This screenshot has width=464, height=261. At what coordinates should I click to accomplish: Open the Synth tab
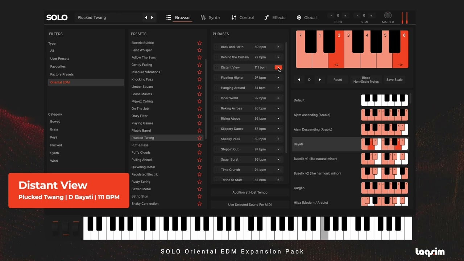pyautogui.click(x=210, y=17)
